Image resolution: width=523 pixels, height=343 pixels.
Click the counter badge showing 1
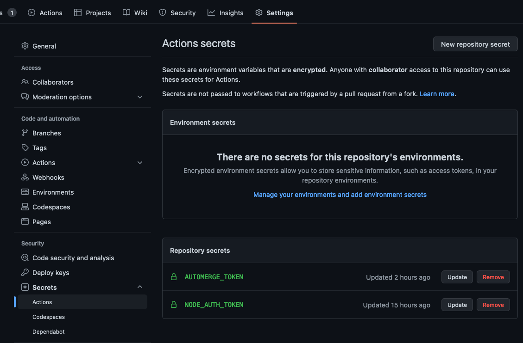[12, 12]
